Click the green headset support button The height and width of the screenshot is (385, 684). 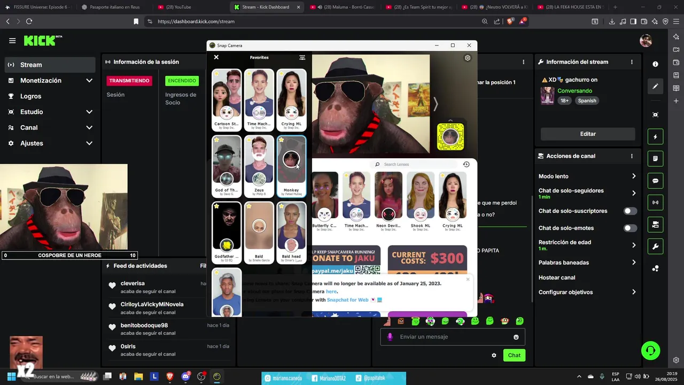pyautogui.click(x=651, y=351)
